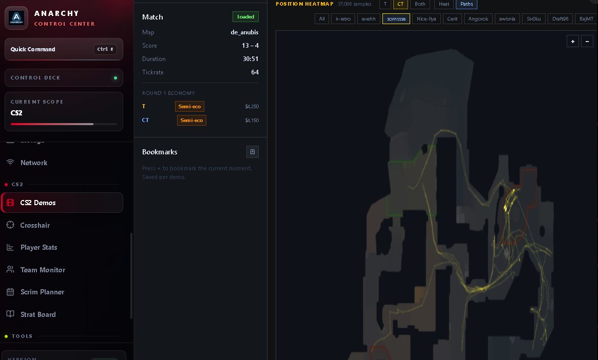Image resolution: width=598 pixels, height=360 pixels.
Task: Filter heatmap by player awisnia
Action: pos(507,18)
